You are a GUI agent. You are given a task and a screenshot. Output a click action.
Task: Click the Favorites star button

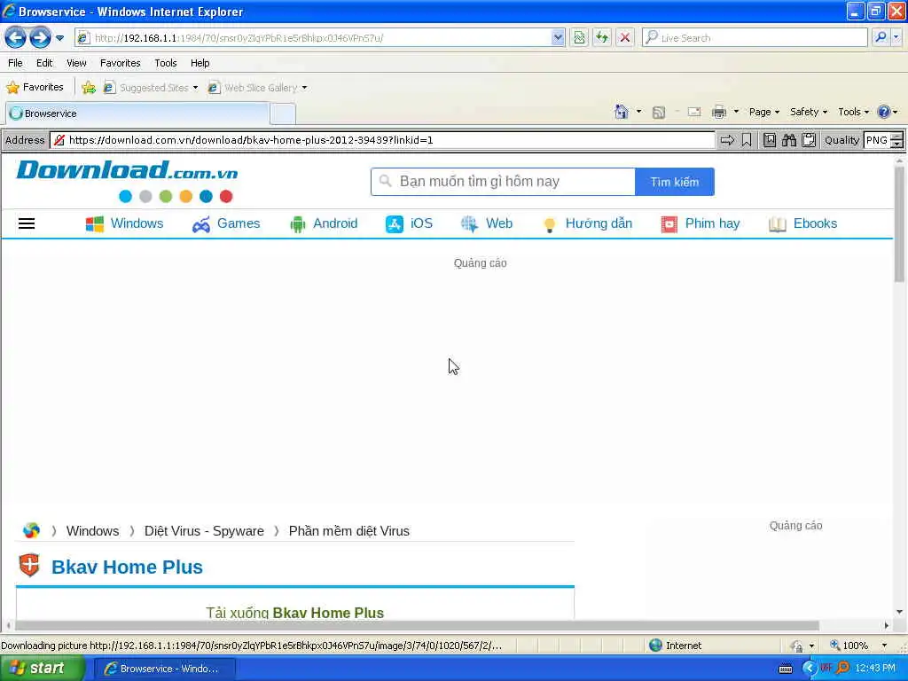[35, 88]
